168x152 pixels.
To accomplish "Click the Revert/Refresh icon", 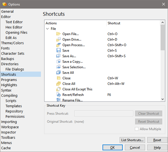I will (x=58, y=95).
